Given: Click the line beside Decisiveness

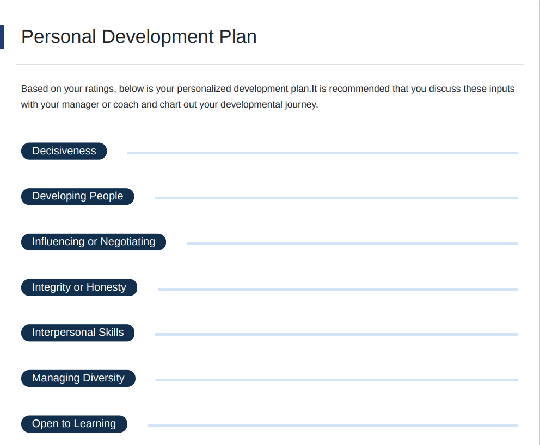Looking at the screenshot, I should [x=322, y=153].
